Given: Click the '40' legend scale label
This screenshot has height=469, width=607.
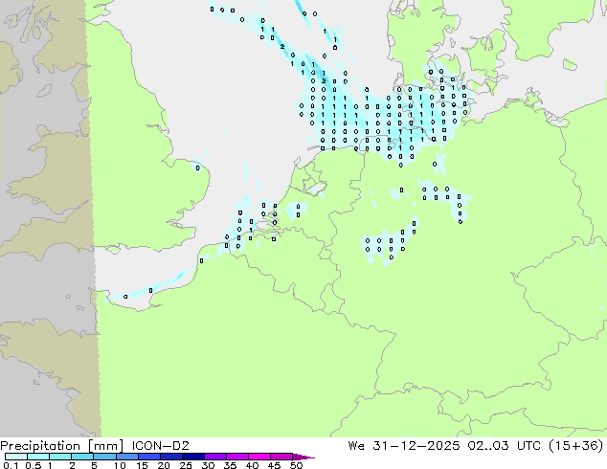Looking at the screenshot, I should [x=252, y=465].
